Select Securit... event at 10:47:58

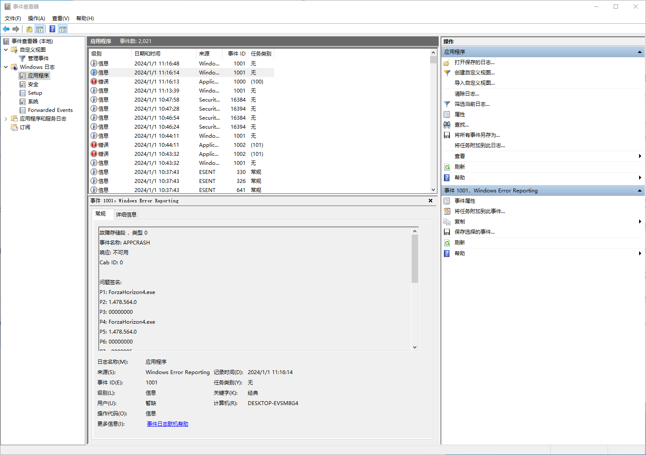181,100
